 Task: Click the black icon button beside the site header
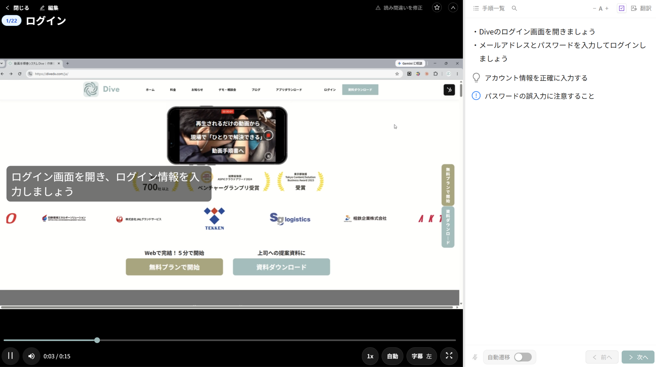[449, 90]
